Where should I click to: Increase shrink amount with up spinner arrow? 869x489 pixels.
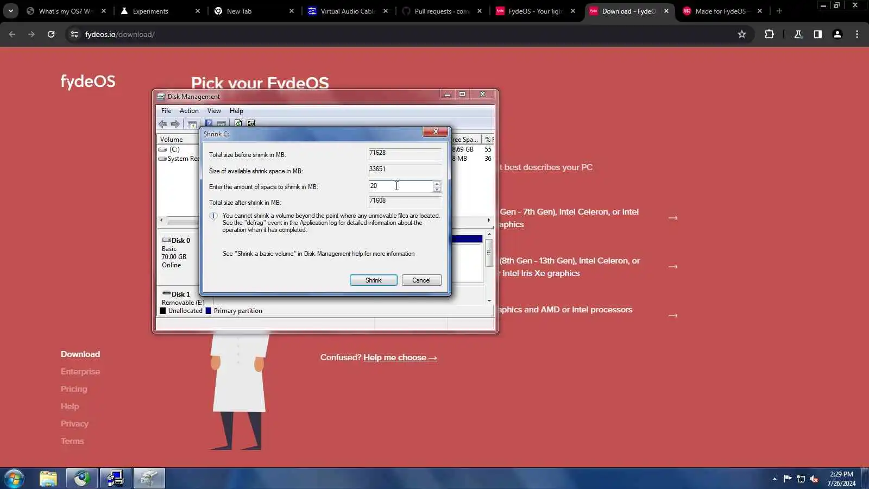(437, 184)
